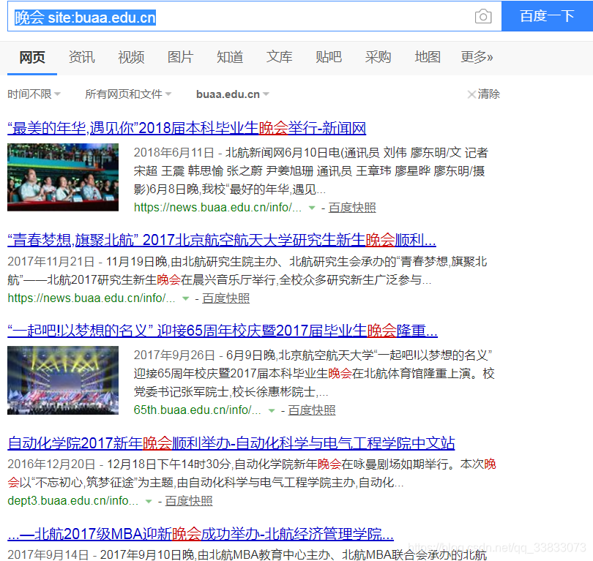Open 百度快照 for the 研究生新生晚会 result

click(x=225, y=298)
